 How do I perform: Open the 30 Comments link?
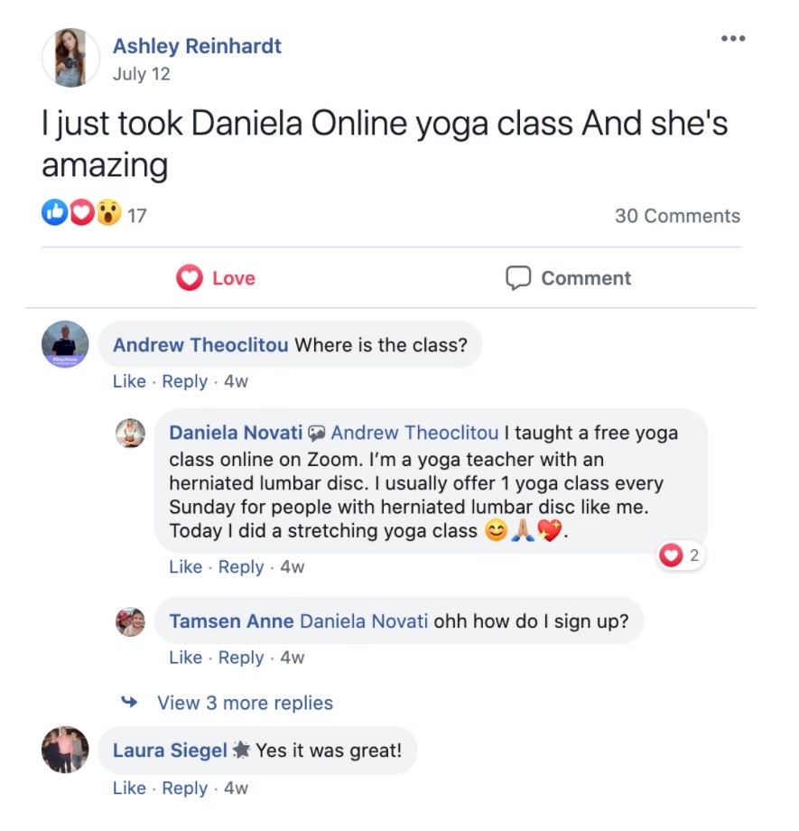[677, 216]
